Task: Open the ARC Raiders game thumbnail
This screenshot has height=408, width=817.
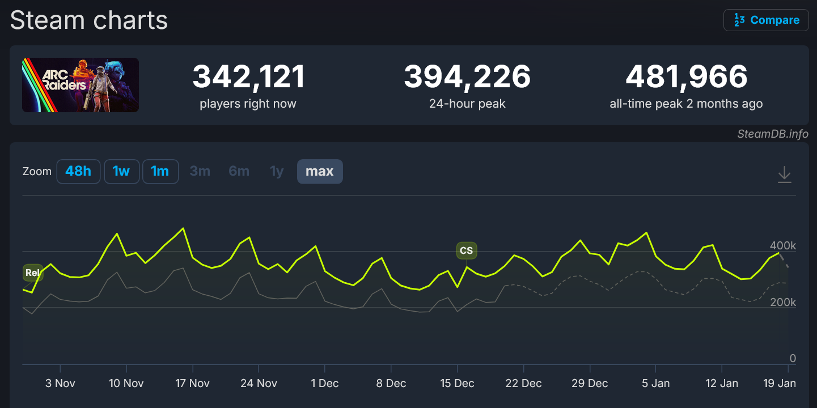Action: [x=81, y=85]
